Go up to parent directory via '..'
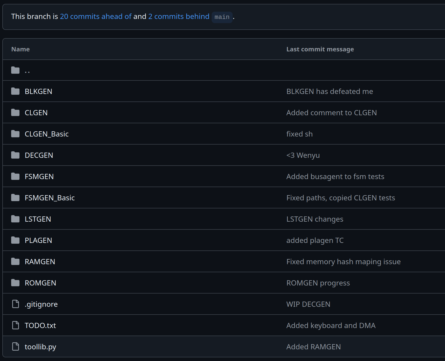Viewport: 445px width, 361px height. point(27,70)
